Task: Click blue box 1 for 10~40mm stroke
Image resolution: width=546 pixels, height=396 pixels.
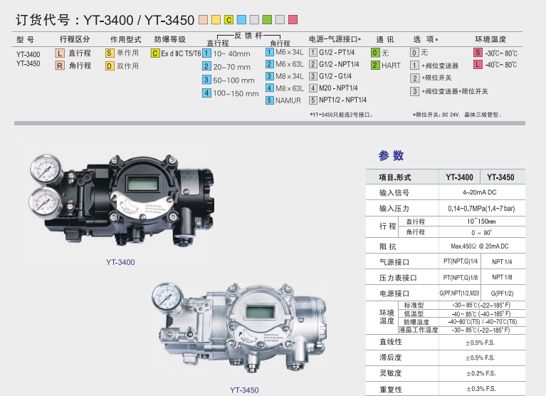Action: tap(206, 54)
